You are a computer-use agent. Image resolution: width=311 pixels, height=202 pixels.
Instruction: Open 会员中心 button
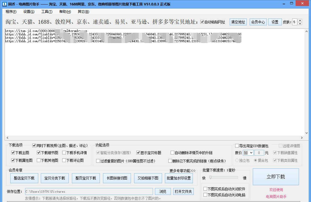(258, 22)
